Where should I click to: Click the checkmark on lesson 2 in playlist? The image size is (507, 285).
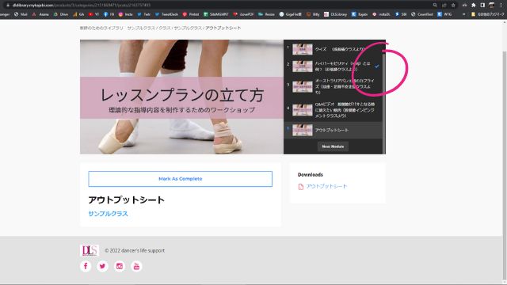377,66
